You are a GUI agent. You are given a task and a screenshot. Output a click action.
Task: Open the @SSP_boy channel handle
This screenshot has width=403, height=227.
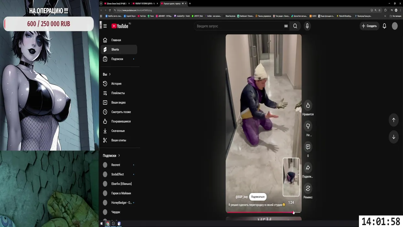241,197
